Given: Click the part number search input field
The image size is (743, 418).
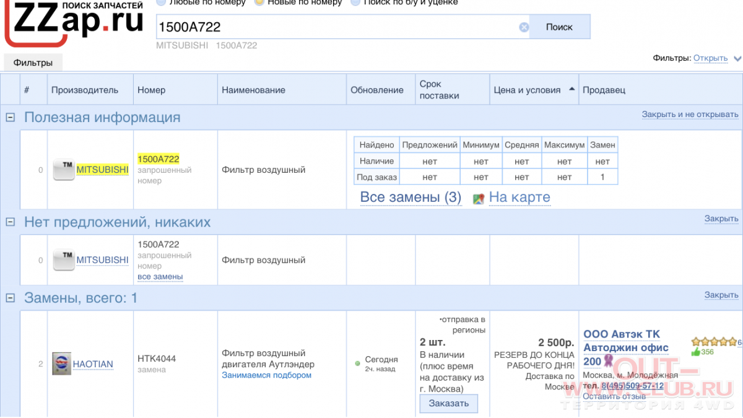Looking at the screenshot, I should tap(337, 27).
